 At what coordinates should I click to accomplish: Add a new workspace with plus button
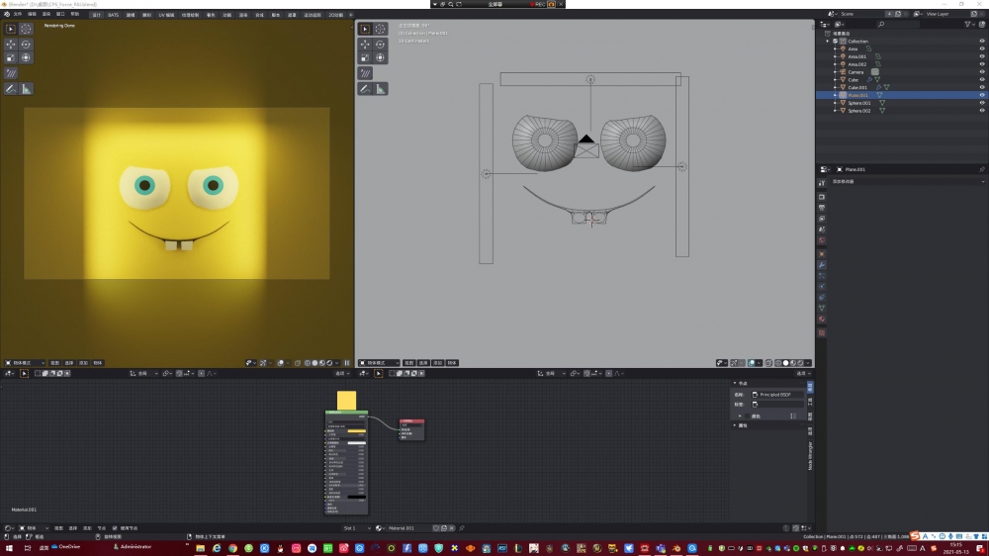pyautogui.click(x=351, y=15)
